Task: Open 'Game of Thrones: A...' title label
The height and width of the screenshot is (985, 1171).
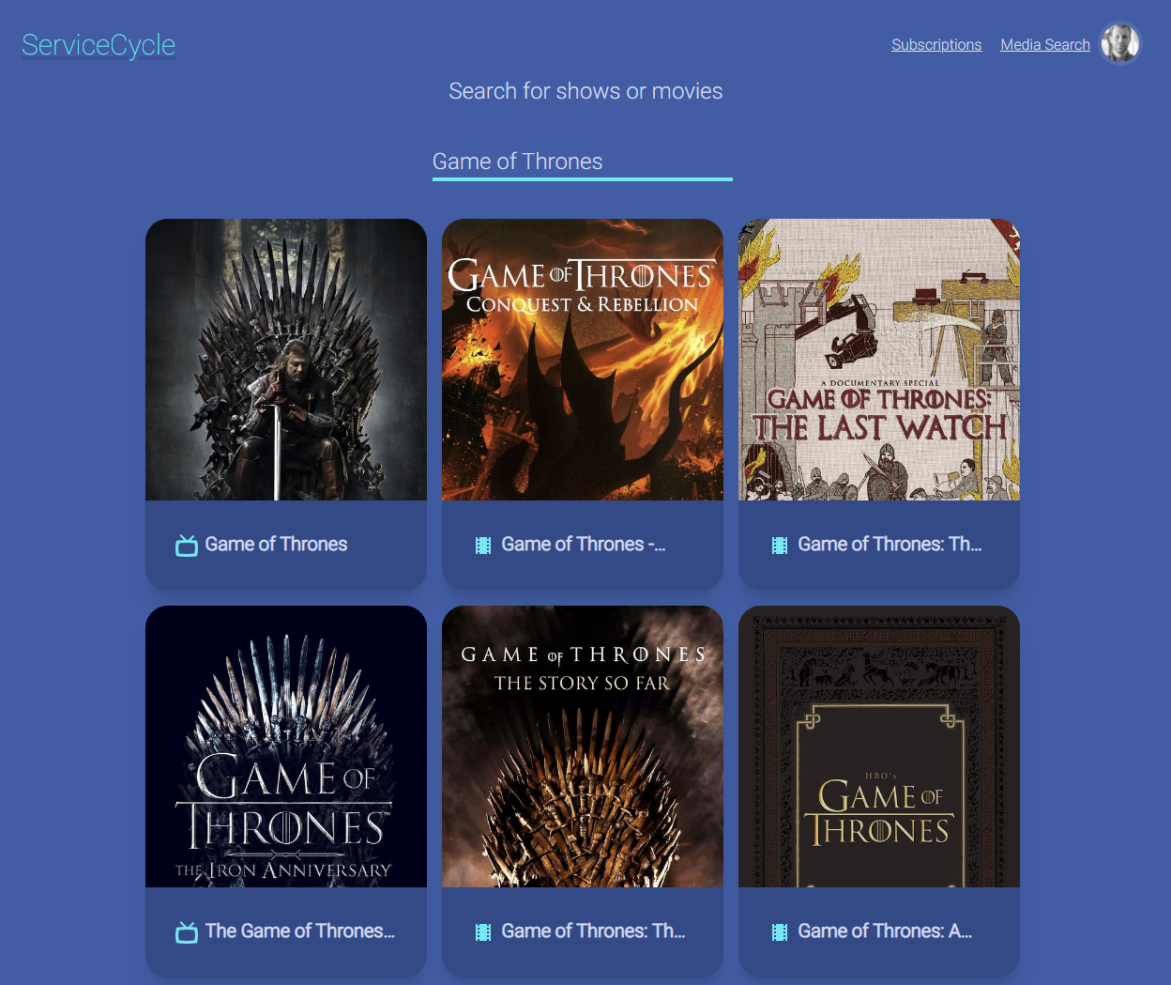Action: click(x=885, y=931)
